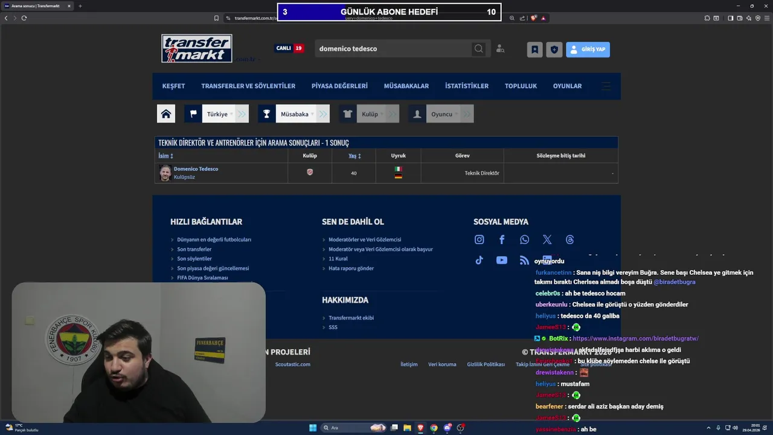Image resolution: width=773 pixels, height=435 pixels.
Task: Open Dünyanın en değerli futbolcuları link
Action: coord(214,239)
